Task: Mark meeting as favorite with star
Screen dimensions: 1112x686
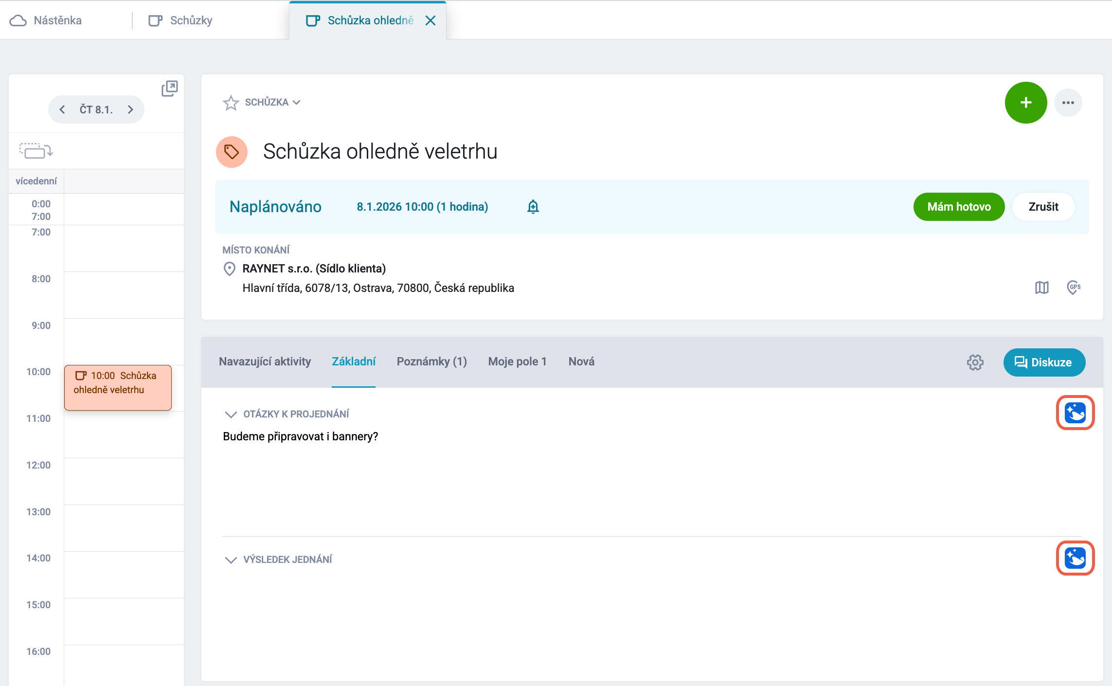Action: click(231, 102)
